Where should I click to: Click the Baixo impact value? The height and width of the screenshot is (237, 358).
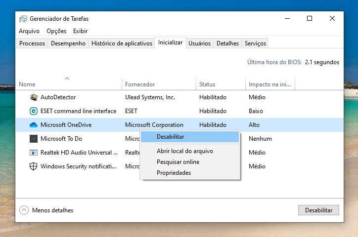[256, 111]
